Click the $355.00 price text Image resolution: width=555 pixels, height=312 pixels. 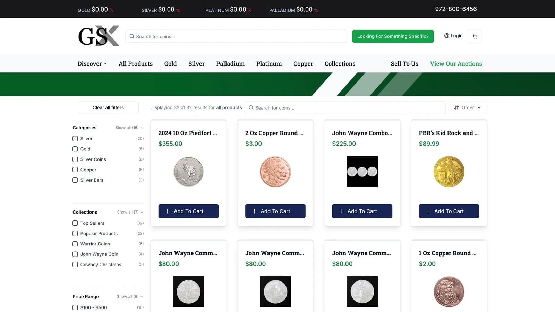170,144
